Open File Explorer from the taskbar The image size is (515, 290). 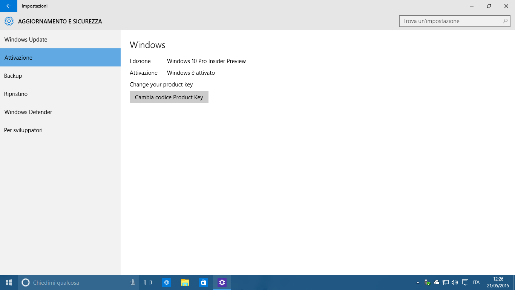185,282
